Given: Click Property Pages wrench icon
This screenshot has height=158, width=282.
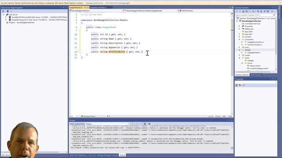Looking at the screenshot, I should [x=244, y=86].
